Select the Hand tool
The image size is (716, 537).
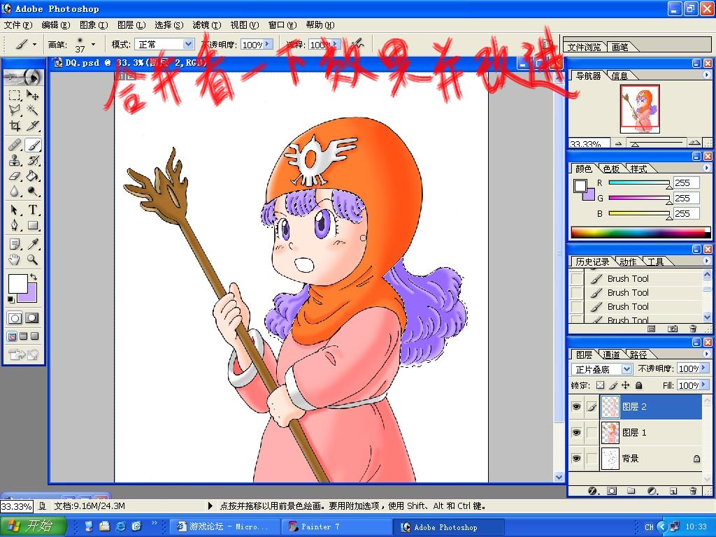pos(15,259)
